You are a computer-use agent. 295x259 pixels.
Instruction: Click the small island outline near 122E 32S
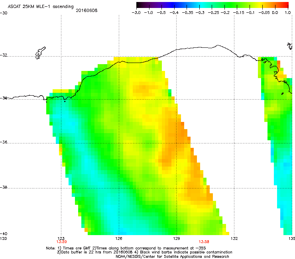tap(40, 53)
